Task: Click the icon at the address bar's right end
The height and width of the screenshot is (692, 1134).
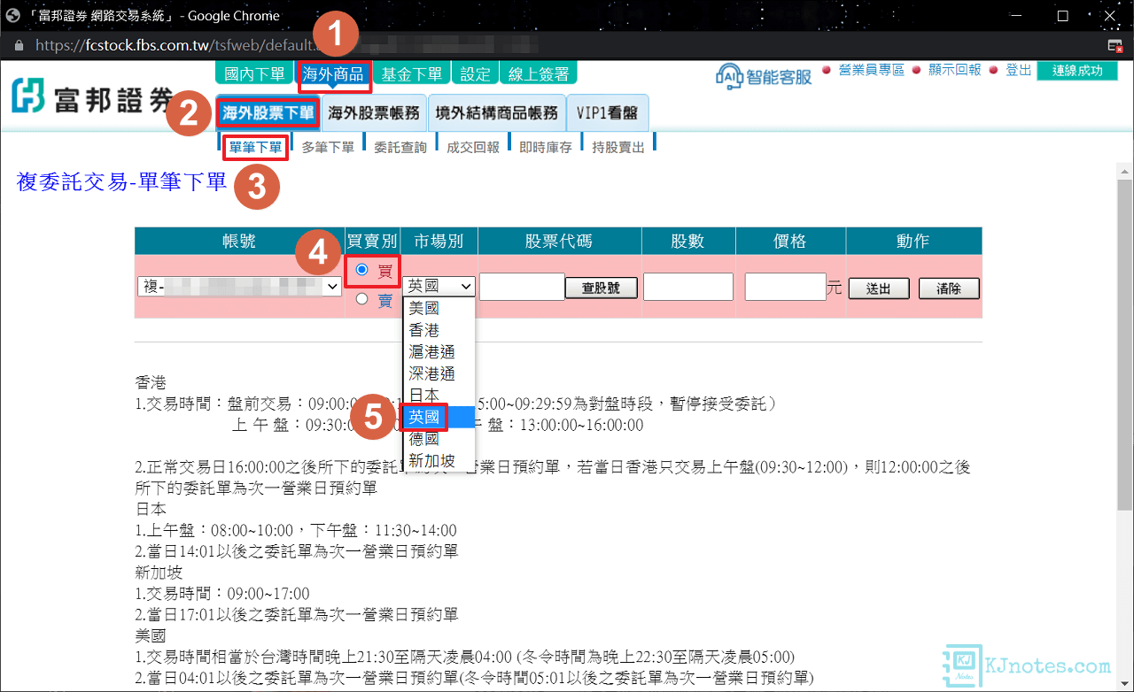Action: (x=1115, y=45)
